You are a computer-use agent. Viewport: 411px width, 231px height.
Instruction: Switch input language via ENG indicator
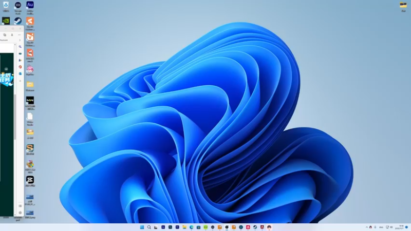click(x=381, y=227)
